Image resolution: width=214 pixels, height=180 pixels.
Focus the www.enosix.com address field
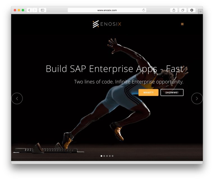click(x=107, y=10)
